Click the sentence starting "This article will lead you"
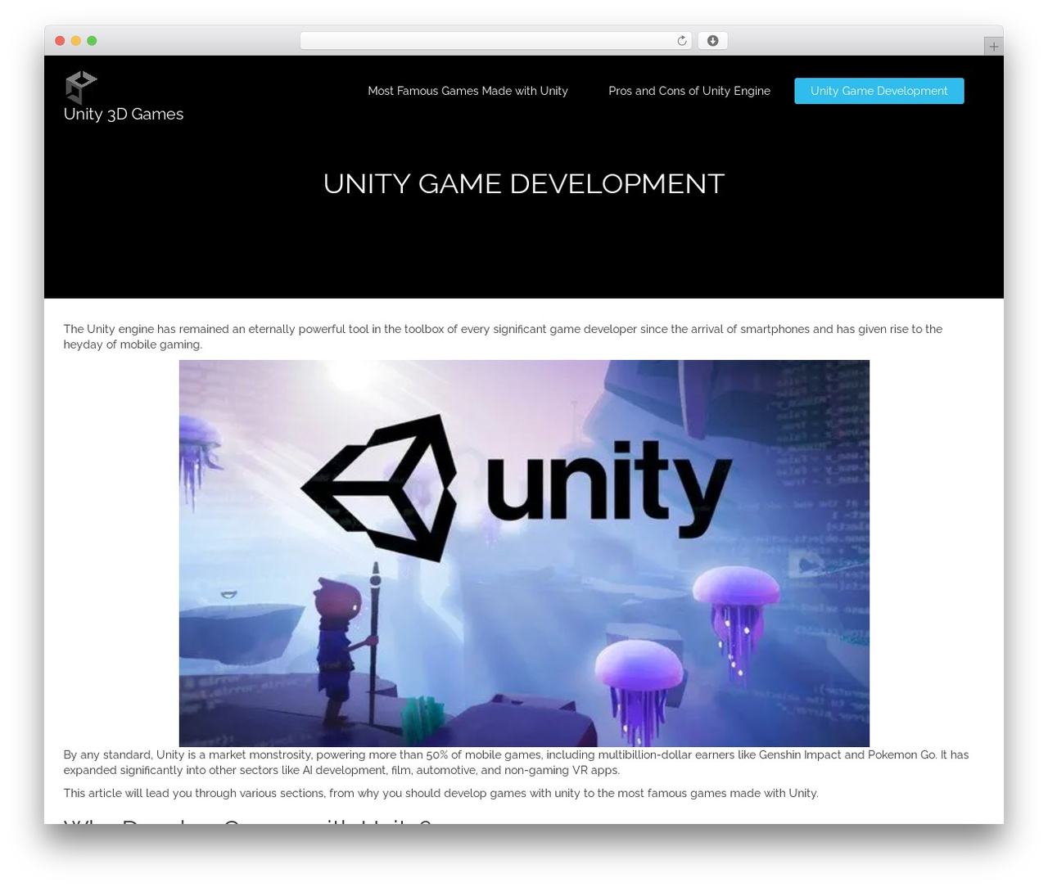 tap(440, 793)
